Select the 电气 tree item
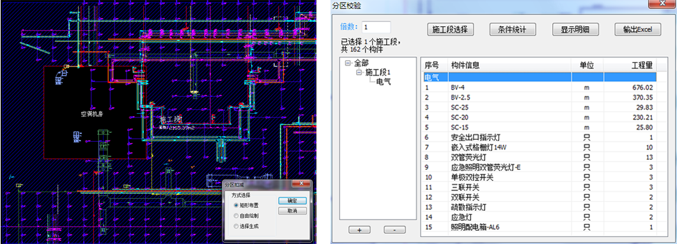 click(384, 82)
